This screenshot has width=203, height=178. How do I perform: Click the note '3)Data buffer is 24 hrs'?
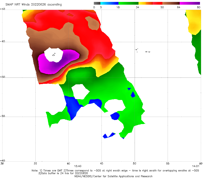(63, 173)
